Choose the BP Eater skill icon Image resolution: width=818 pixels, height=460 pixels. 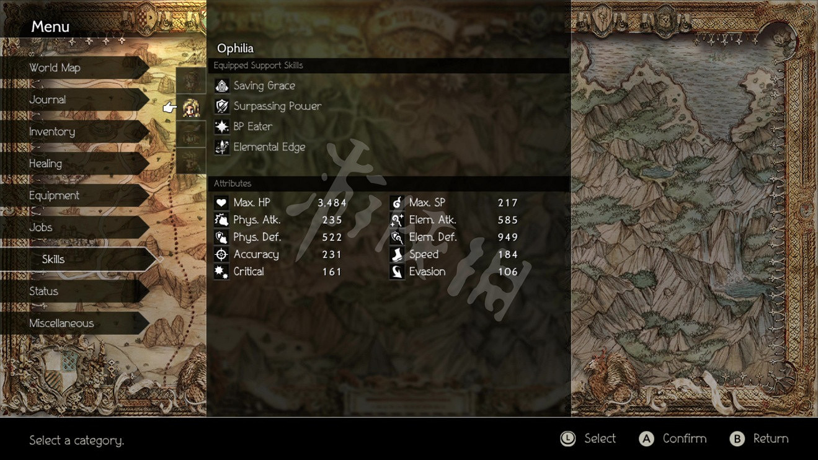pyautogui.click(x=222, y=126)
